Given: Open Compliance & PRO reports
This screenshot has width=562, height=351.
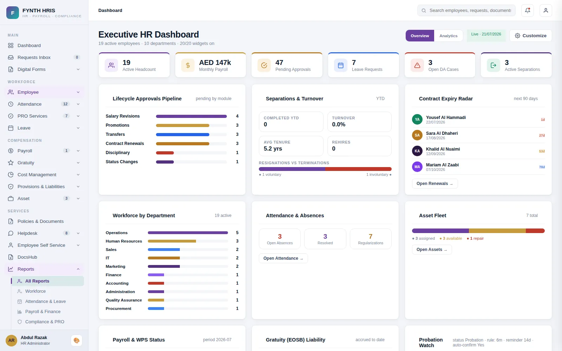Looking at the screenshot, I should click(47, 322).
